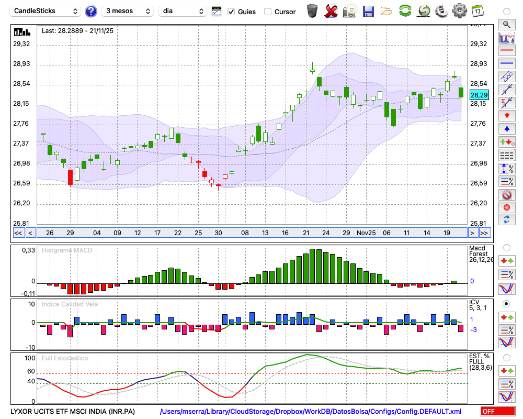
Task: Open the Config.DEFAULT.xml file path link
Action: click(x=311, y=412)
